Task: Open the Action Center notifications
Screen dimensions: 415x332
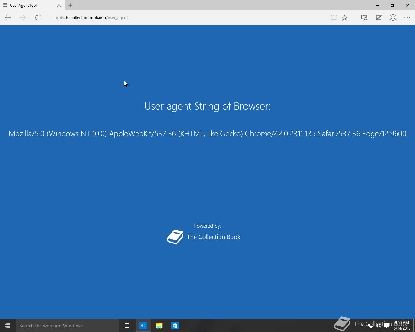Action: (x=387, y=326)
